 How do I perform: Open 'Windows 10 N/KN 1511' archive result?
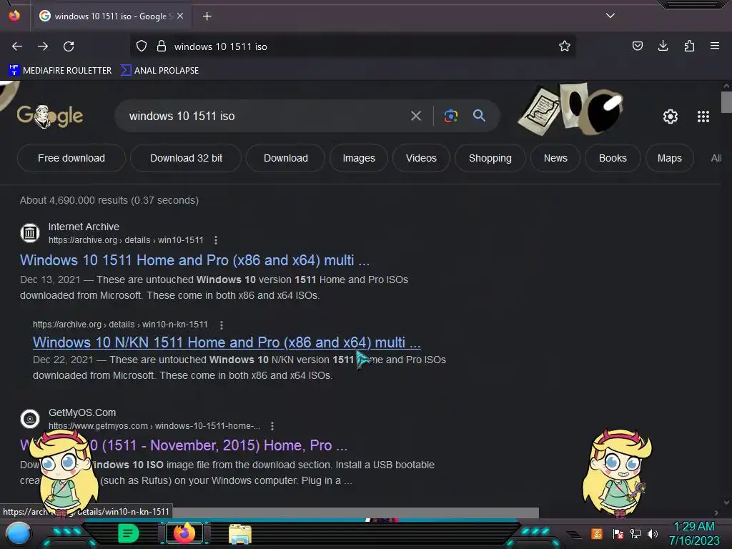click(227, 342)
